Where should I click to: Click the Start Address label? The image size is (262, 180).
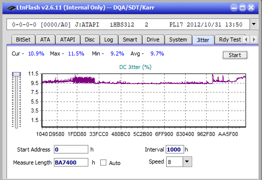pyautogui.click(x=33, y=149)
